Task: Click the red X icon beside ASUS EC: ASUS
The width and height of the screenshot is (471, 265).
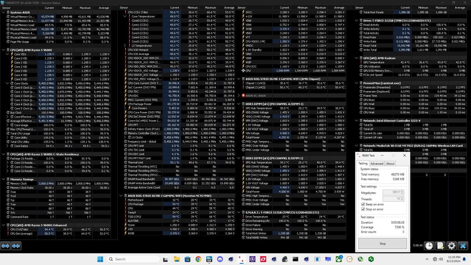Action: [x=243, y=96]
